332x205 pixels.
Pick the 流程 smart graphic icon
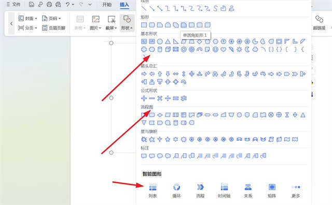(x=200, y=187)
